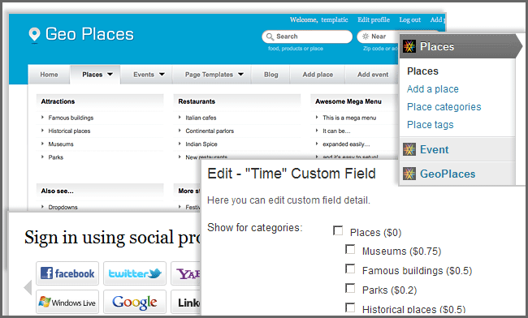The width and height of the screenshot is (528, 318).
Task: Expand the Page Templates dropdown menu
Action: [x=214, y=75]
